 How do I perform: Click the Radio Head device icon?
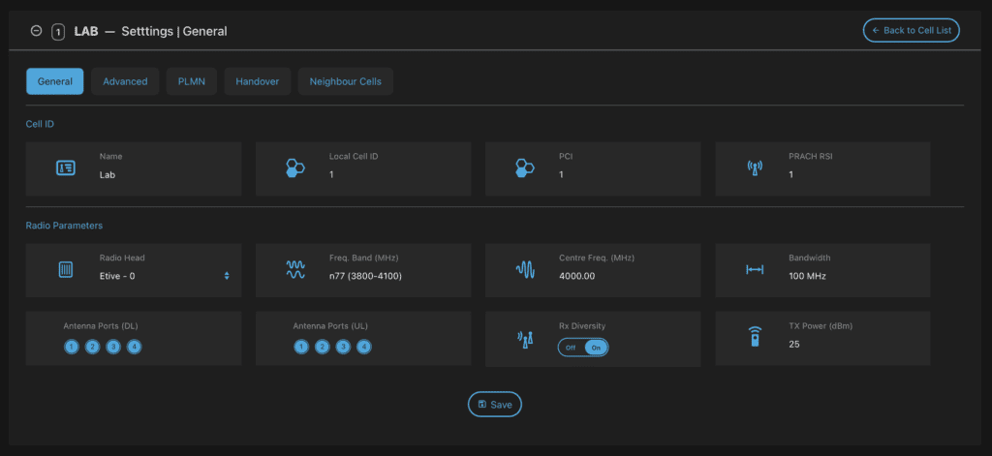pos(66,269)
